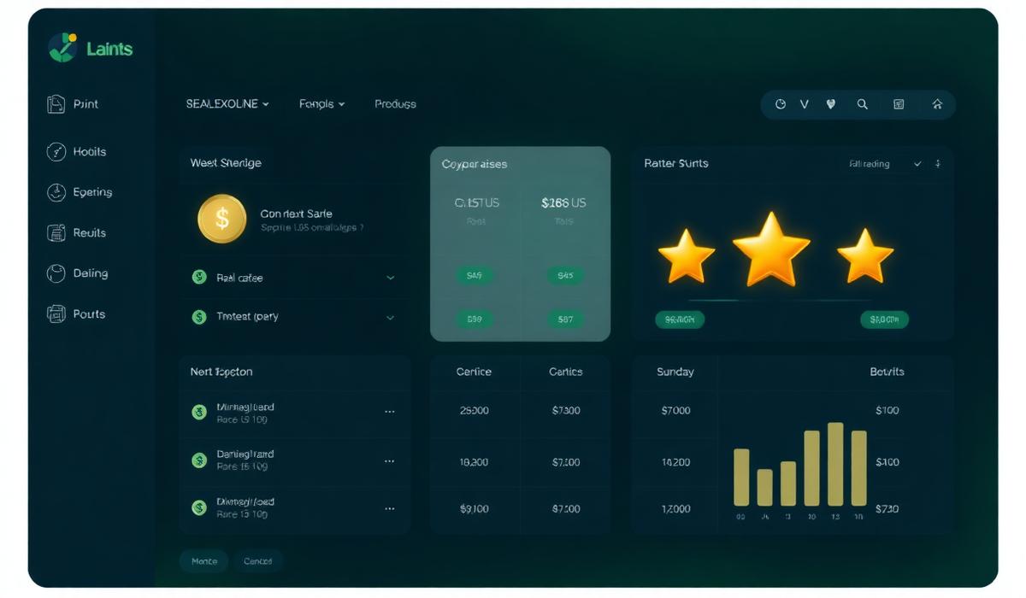Image resolution: width=1026 pixels, height=598 pixels.
Task: Click the right gold star
Action: click(x=865, y=255)
